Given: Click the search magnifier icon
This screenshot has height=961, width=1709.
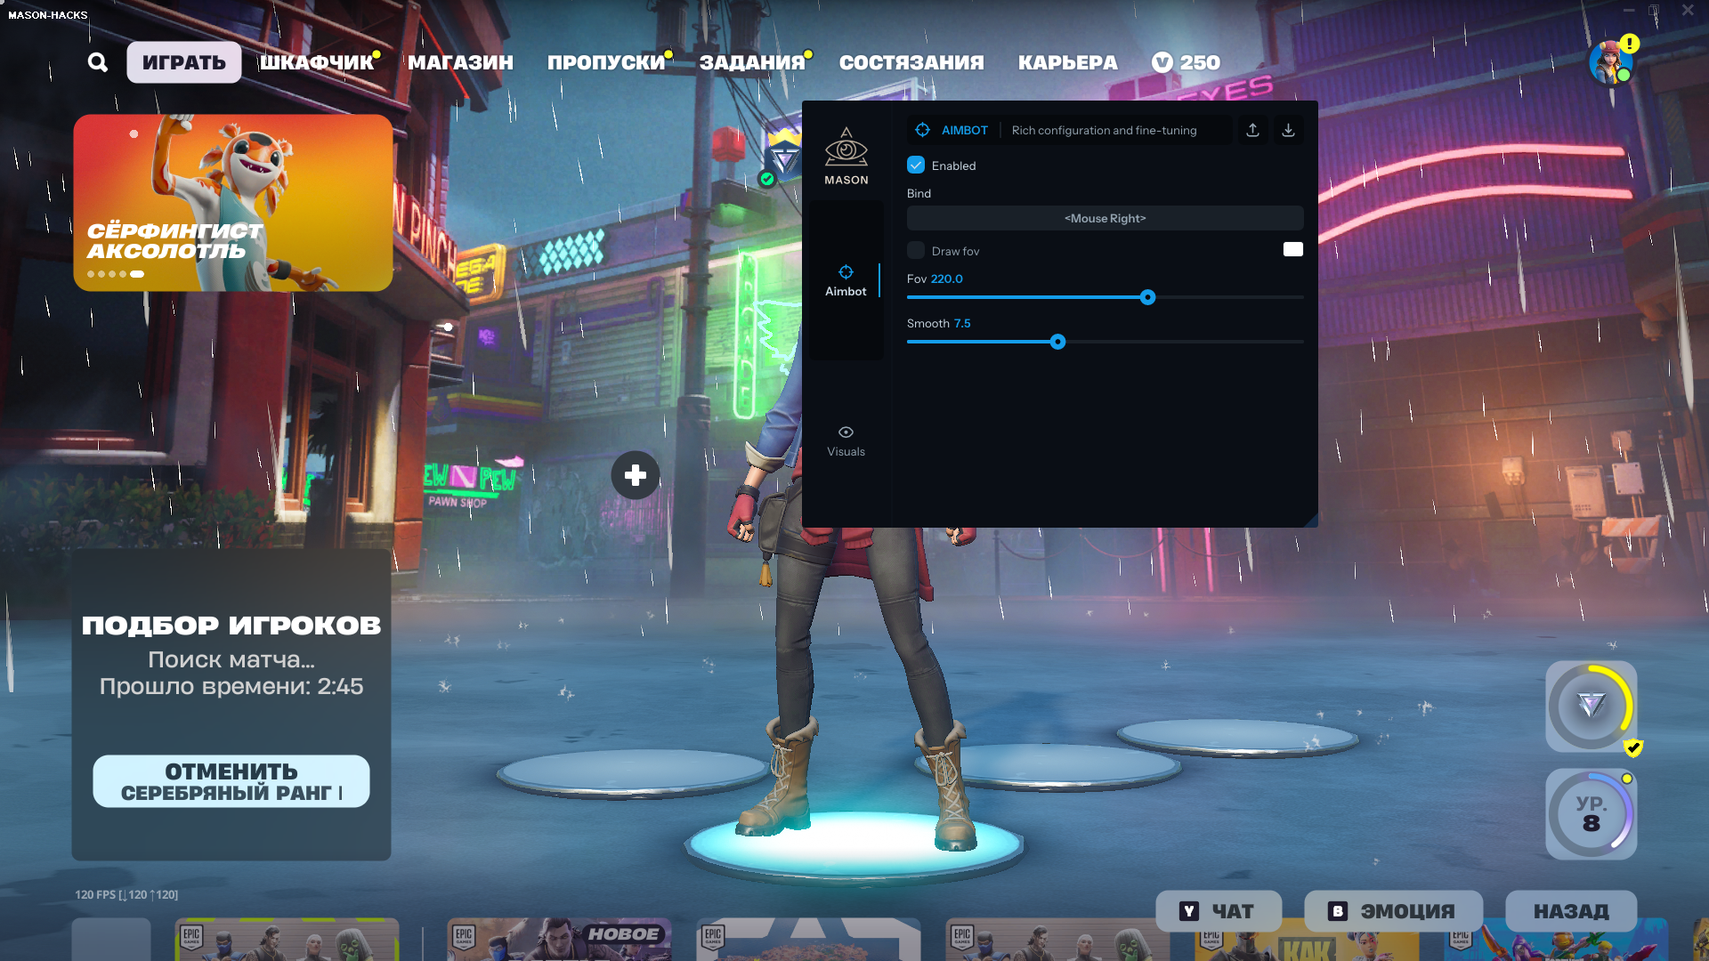Looking at the screenshot, I should tap(98, 62).
